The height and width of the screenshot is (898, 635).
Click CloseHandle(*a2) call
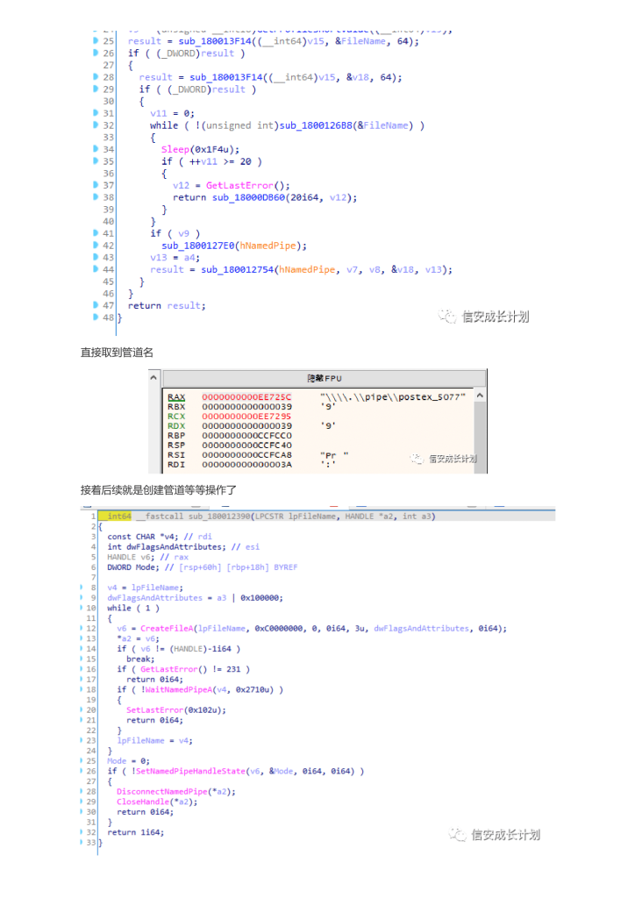tap(157, 802)
